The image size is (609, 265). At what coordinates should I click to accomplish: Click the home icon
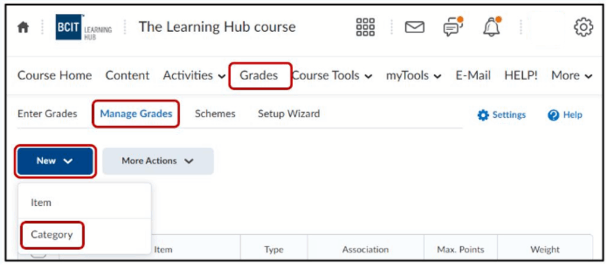(x=24, y=28)
